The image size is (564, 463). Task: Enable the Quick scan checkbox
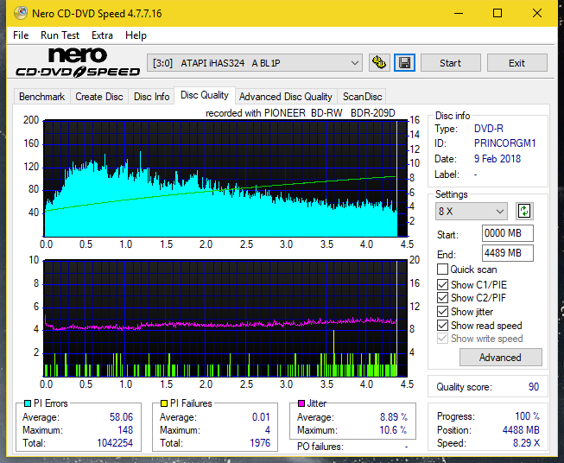[442, 270]
